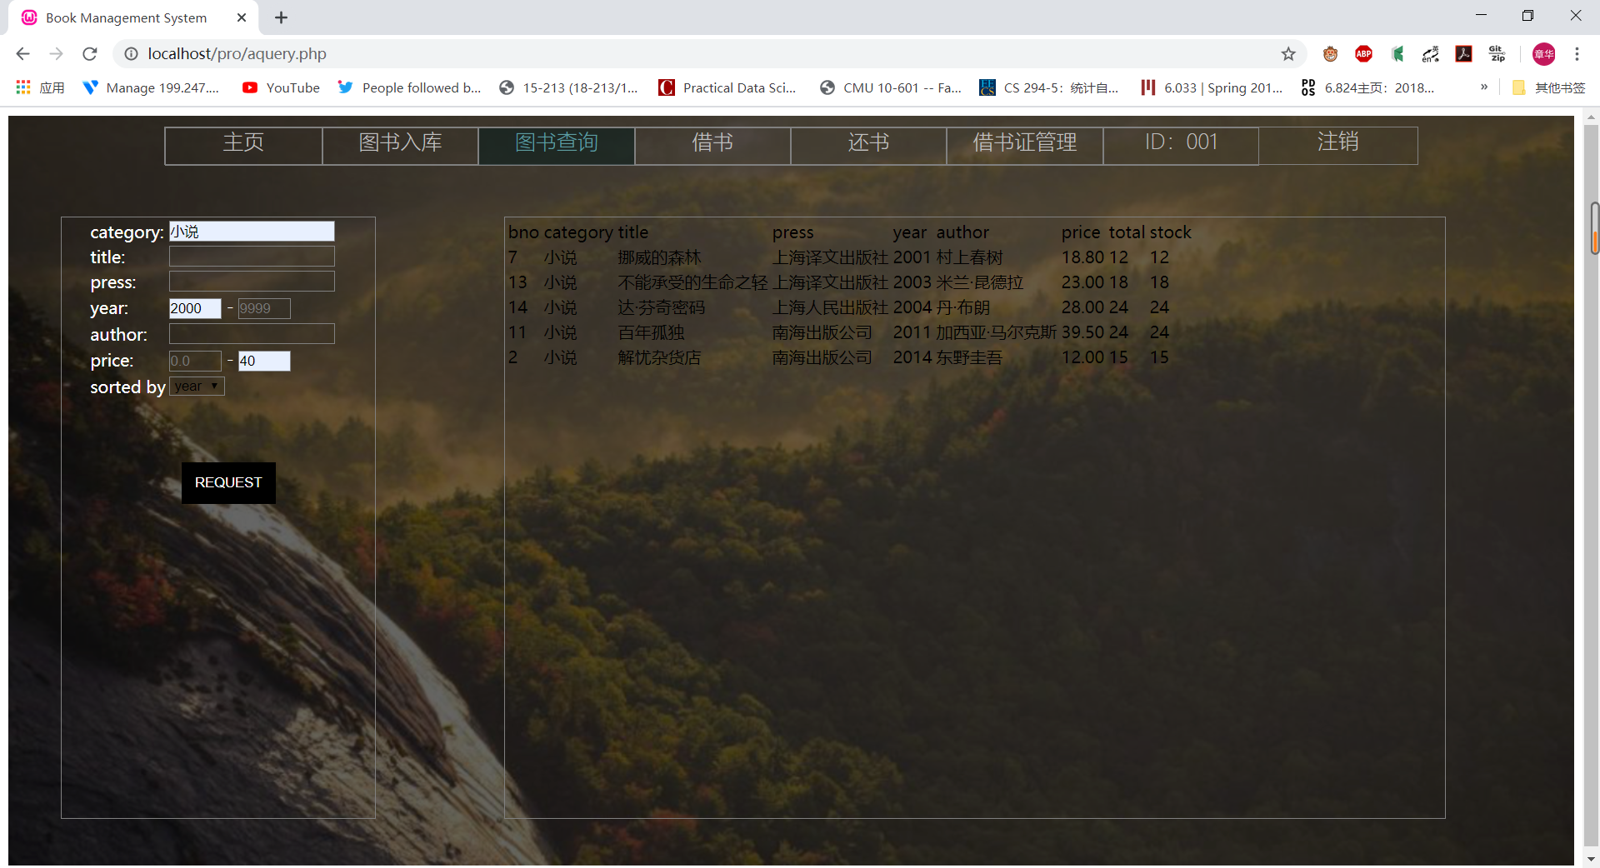Open the Apps grid in bookmarks bar
Screen dimensions: 1600x868
point(40,87)
